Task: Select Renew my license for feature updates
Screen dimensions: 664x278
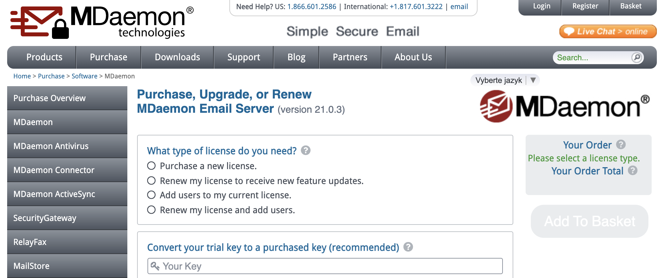Action: [x=151, y=180]
